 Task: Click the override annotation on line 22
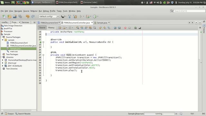[41, 42]
